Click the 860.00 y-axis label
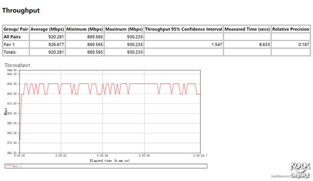Image resolution: width=313 pixels, height=181 pixels. (x=12, y=153)
